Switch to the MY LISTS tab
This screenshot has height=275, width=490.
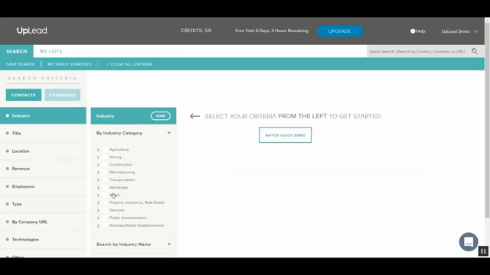(x=51, y=51)
